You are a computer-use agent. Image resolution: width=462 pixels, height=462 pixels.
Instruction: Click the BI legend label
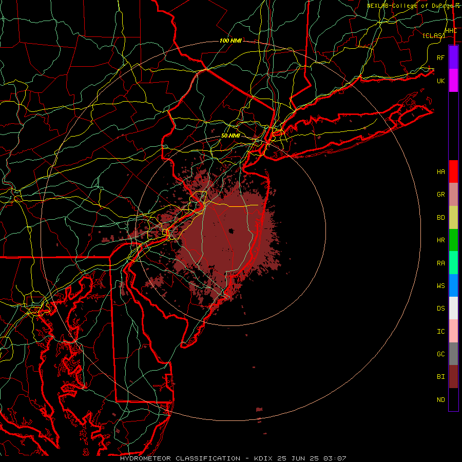pyautogui.click(x=441, y=377)
